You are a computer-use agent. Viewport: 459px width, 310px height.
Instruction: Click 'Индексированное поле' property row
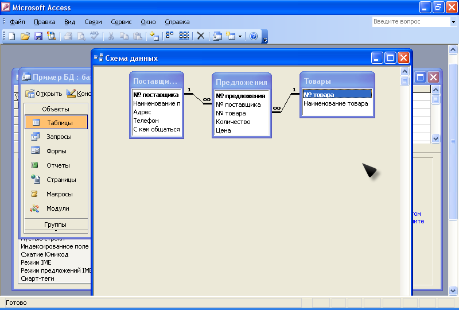[55, 246]
